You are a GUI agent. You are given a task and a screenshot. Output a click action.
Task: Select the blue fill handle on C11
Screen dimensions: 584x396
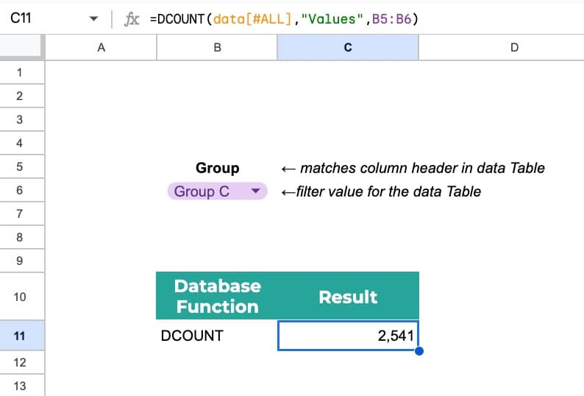click(419, 350)
